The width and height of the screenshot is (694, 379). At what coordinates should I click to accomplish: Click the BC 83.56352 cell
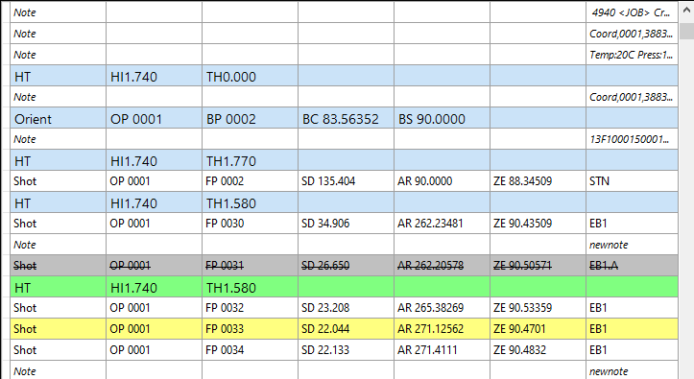click(346, 119)
